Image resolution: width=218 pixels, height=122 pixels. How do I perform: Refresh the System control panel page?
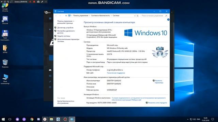138,16
